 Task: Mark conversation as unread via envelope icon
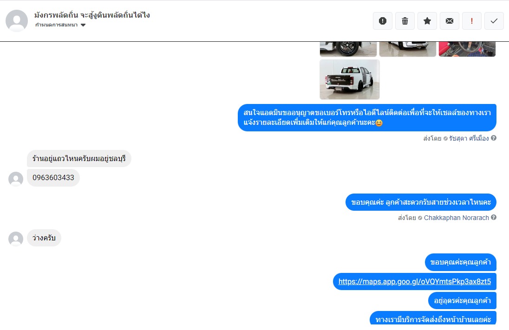click(x=450, y=21)
